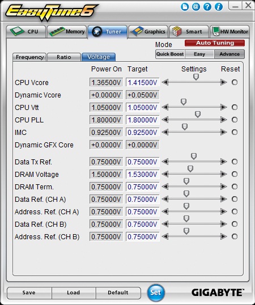Choose Quick Boost mode
This screenshot has width=255, height=305.
[x=170, y=54]
